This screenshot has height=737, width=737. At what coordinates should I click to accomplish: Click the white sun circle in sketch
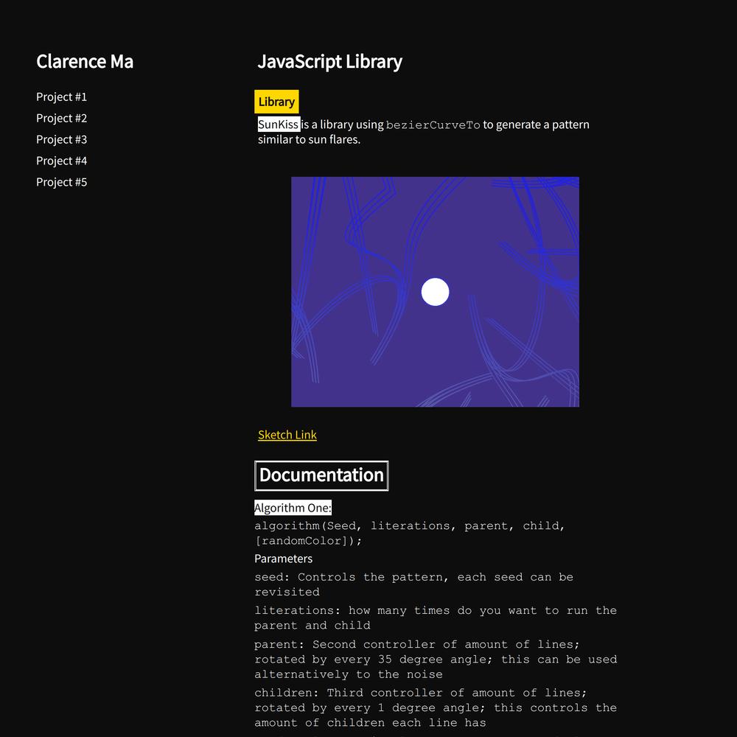click(436, 292)
